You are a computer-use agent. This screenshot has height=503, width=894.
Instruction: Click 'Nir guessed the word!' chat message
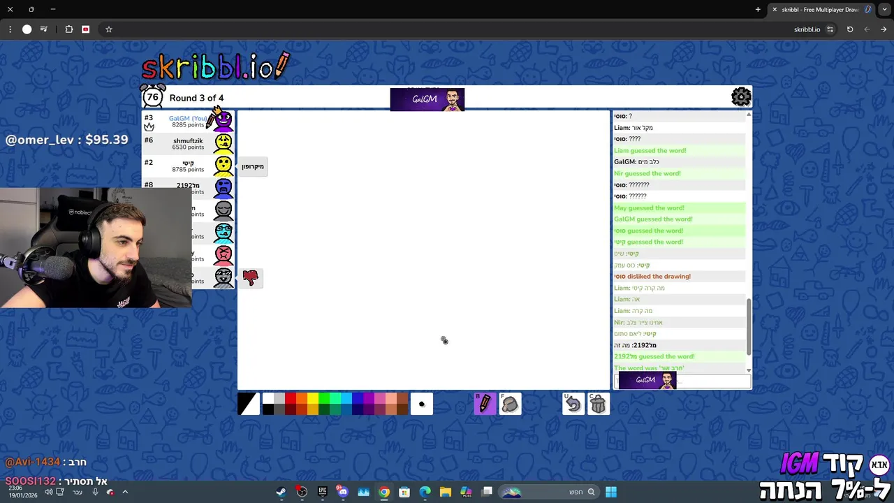(647, 174)
